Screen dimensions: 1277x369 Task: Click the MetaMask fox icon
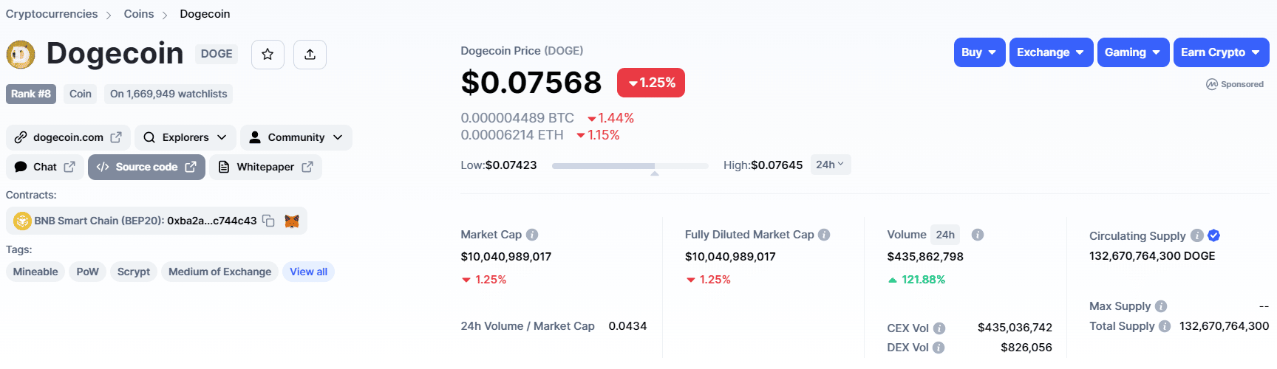coord(292,221)
